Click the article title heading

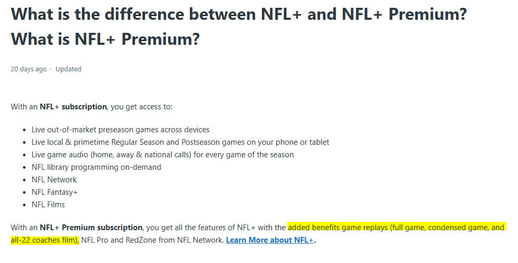point(239,27)
